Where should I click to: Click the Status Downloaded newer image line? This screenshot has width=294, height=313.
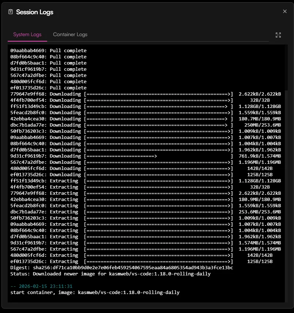(x=110, y=274)
